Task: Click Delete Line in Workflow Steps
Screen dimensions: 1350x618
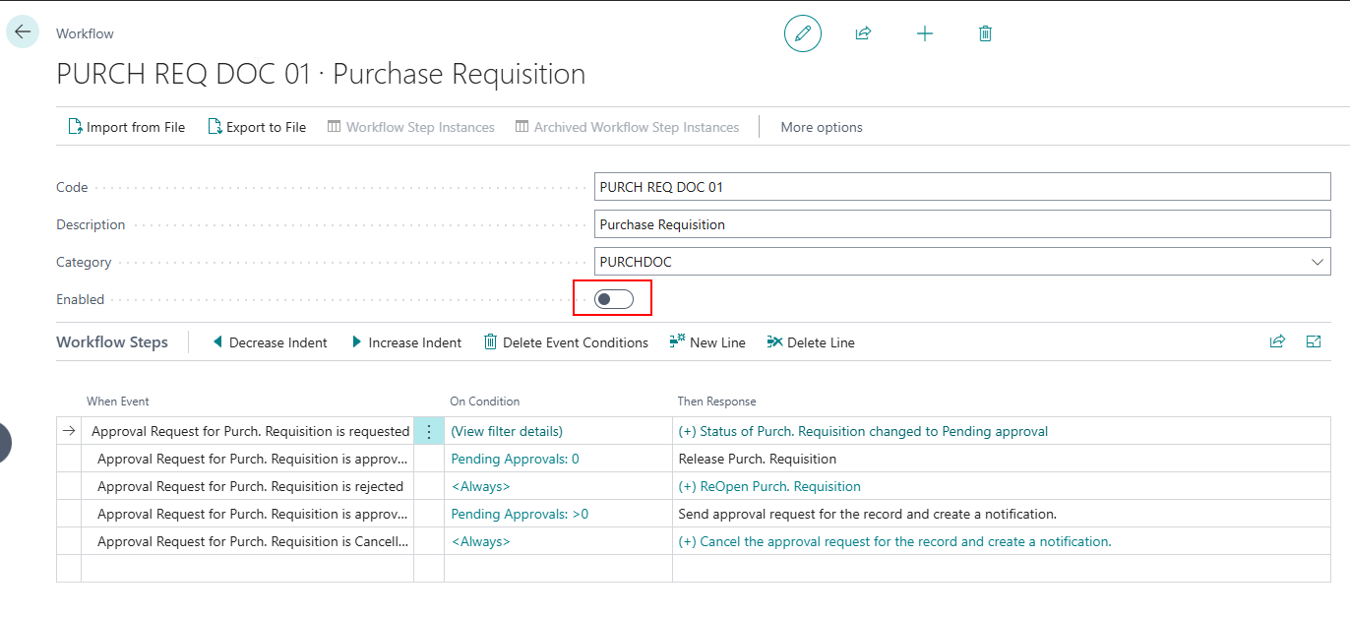Action: tap(811, 342)
